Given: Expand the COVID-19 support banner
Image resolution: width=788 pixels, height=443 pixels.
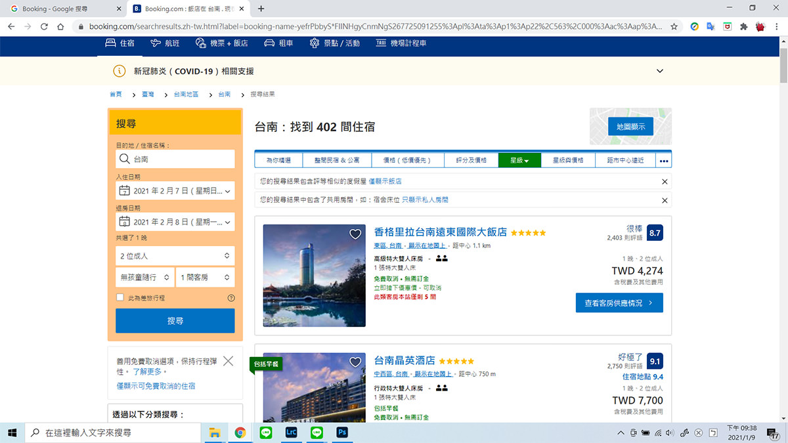Looking at the screenshot, I should 659,71.
